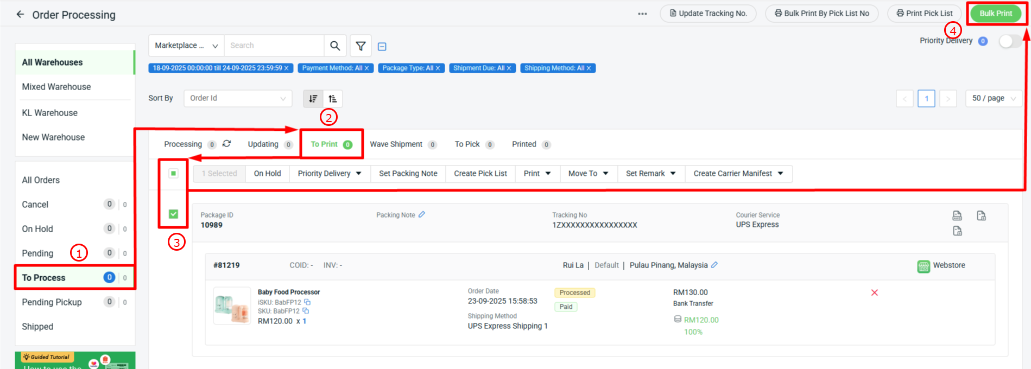Screen dimensions: 1031x369
Task: Open the filter funnel icon
Action: 360,46
